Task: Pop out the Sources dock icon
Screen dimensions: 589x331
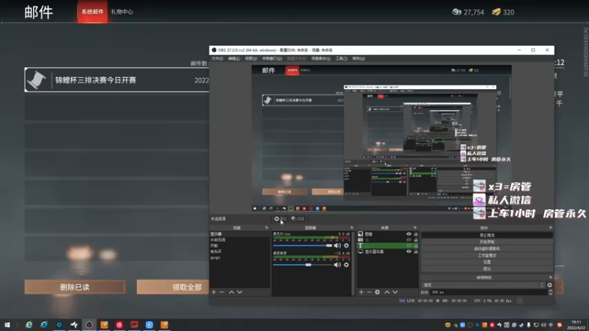Action: pos(415,228)
